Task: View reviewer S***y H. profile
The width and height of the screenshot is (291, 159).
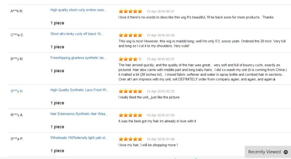Action: (17, 91)
